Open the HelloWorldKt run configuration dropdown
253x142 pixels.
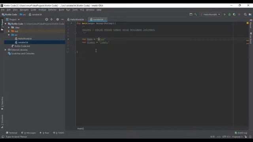[210, 15]
